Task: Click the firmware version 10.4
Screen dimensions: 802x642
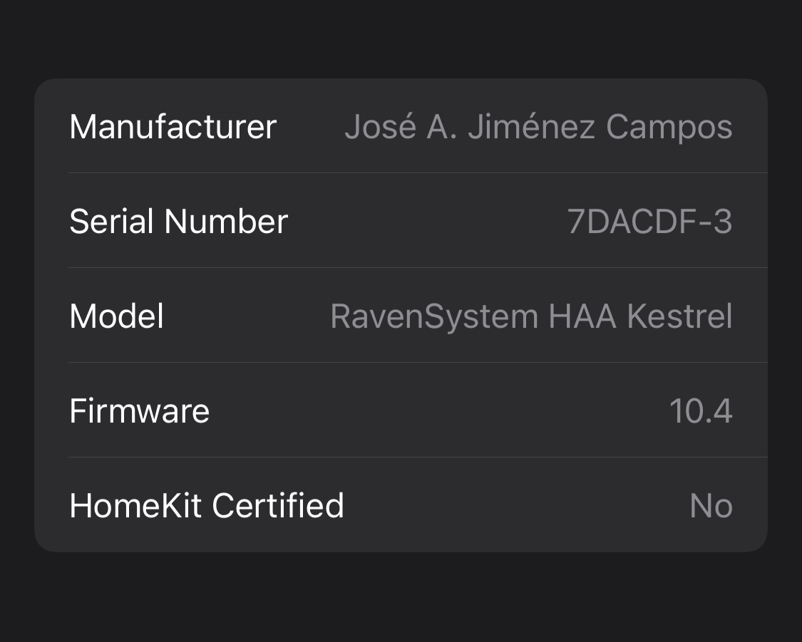Action: tap(701, 410)
